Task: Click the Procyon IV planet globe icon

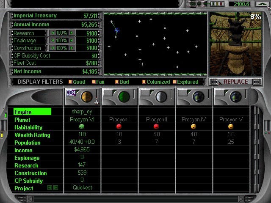Action: (x=199, y=97)
